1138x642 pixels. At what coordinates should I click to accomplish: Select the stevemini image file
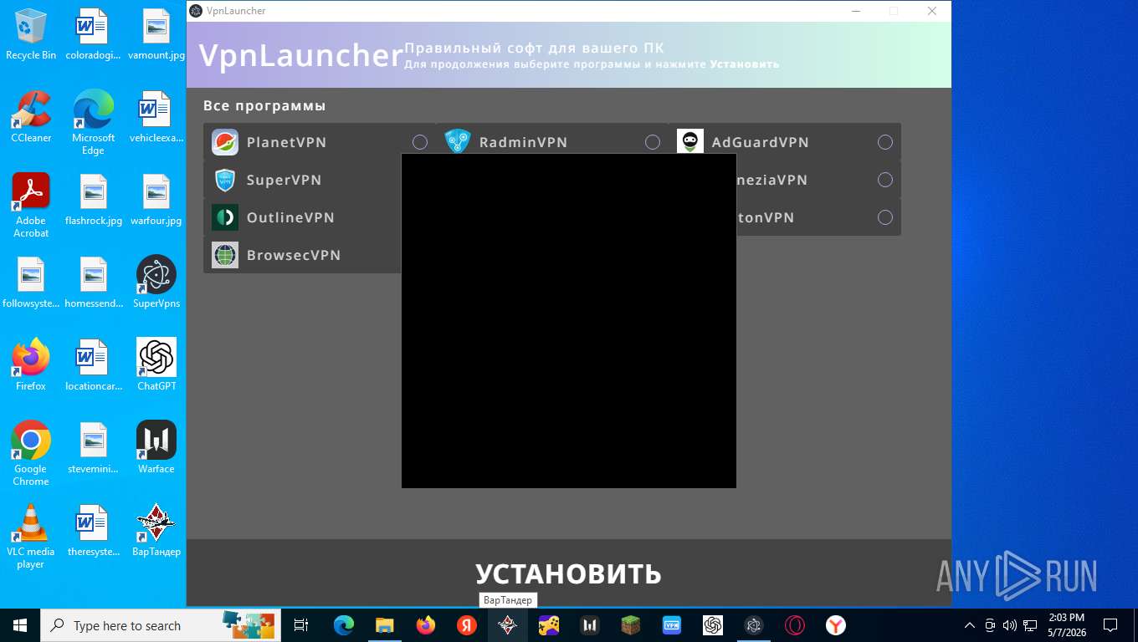click(x=94, y=448)
